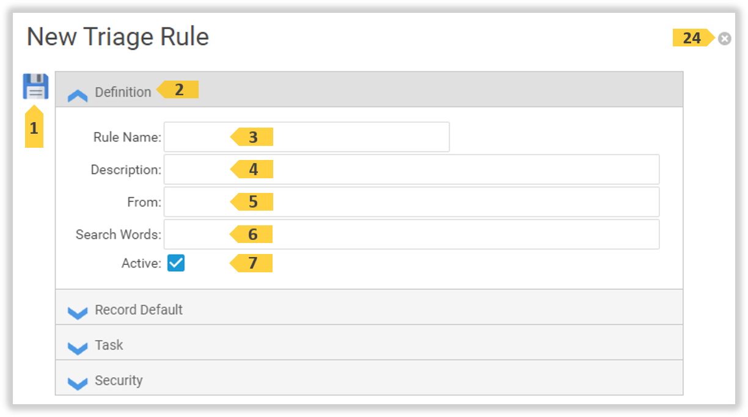Image resolution: width=748 pixels, height=417 pixels.
Task: Open the Record Default section title
Action: click(x=139, y=310)
